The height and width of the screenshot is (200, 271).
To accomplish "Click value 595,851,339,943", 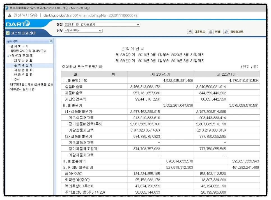I will pos(245,161).
